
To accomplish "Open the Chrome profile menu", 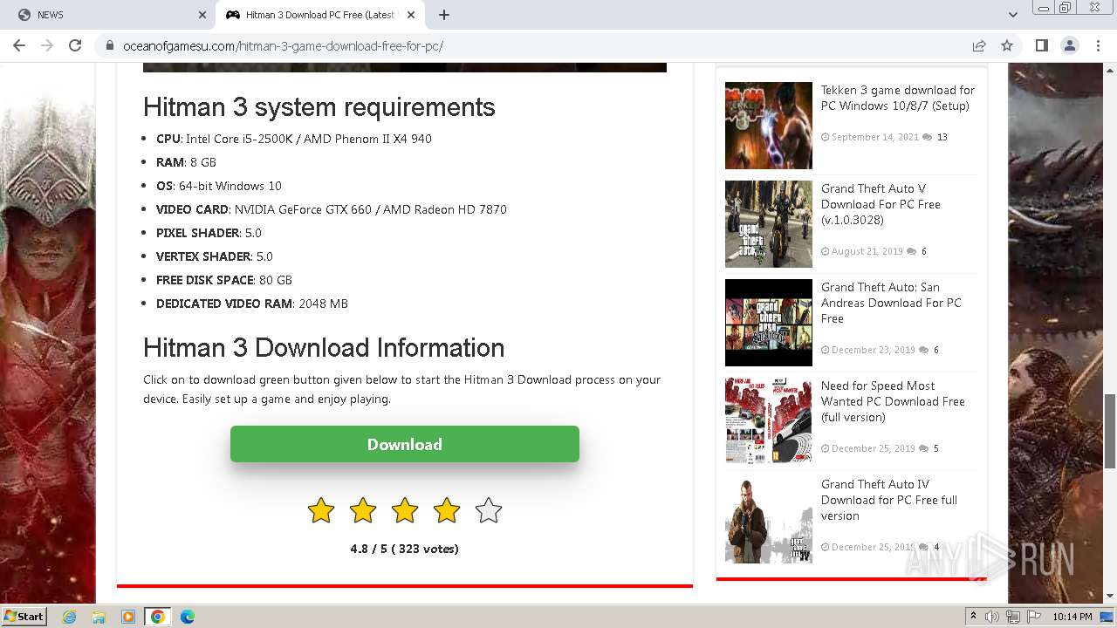I will pyautogui.click(x=1069, y=45).
